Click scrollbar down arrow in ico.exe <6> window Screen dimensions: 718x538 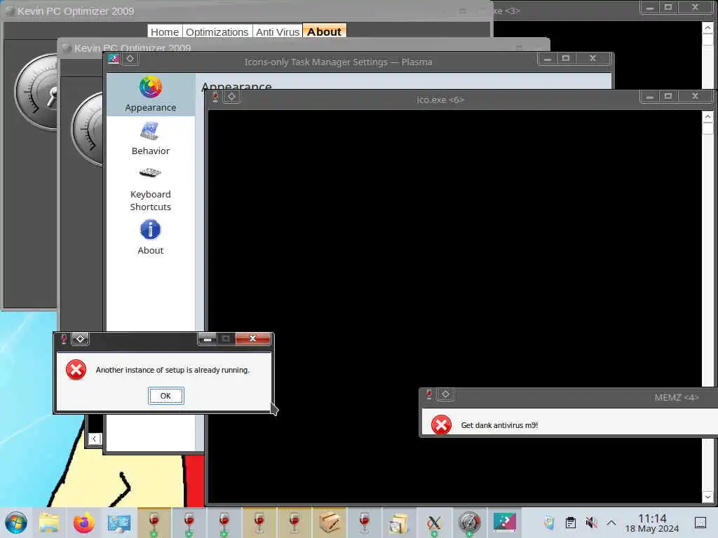tap(707, 497)
